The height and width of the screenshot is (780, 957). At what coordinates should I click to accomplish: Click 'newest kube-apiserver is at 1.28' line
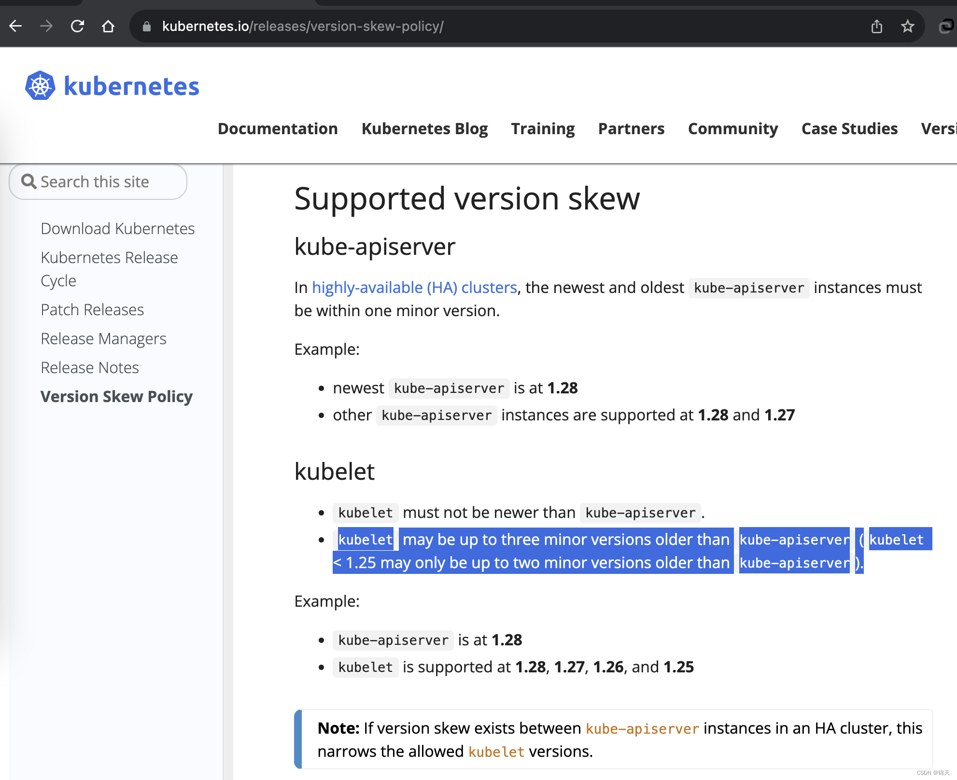[455, 388]
